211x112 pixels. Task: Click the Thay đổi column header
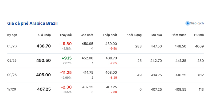point(65,35)
